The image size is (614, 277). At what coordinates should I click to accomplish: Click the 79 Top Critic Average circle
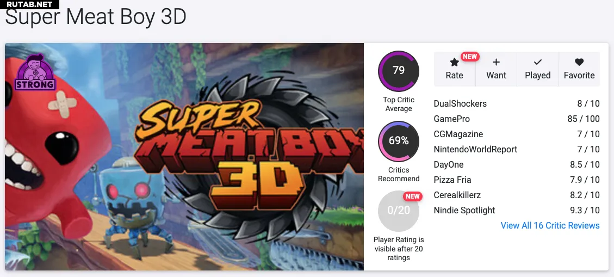[399, 71]
